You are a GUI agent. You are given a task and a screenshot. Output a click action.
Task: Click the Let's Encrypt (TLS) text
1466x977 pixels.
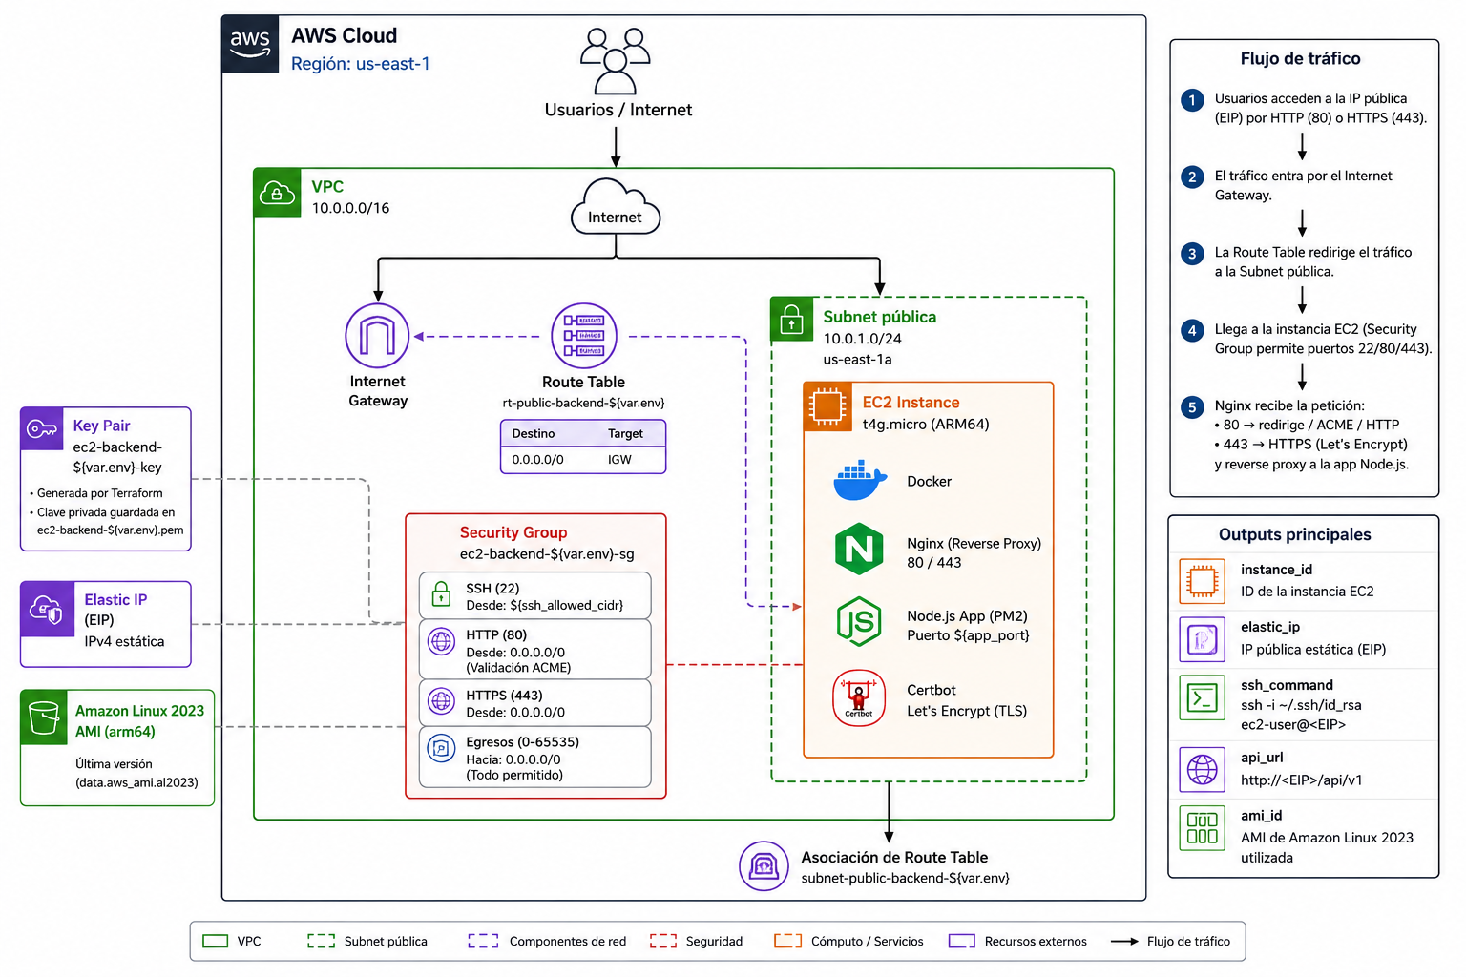tap(967, 711)
